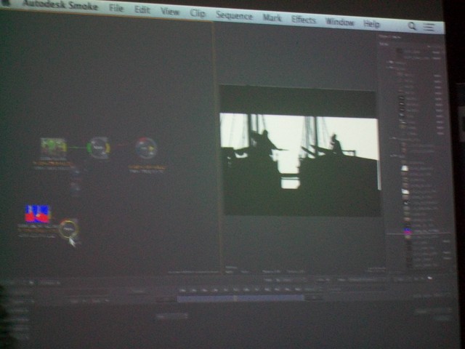Click the yellow ring node under the cursor
465x349 pixels.
[x=68, y=228]
